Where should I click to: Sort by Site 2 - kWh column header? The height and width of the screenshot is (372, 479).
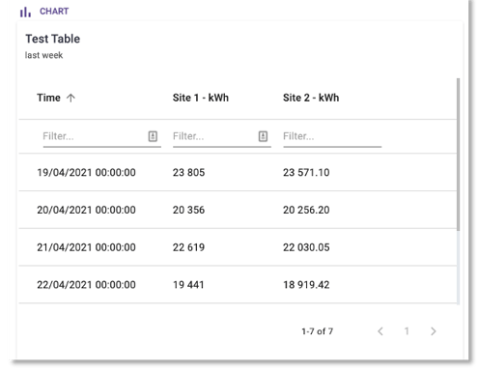(311, 98)
